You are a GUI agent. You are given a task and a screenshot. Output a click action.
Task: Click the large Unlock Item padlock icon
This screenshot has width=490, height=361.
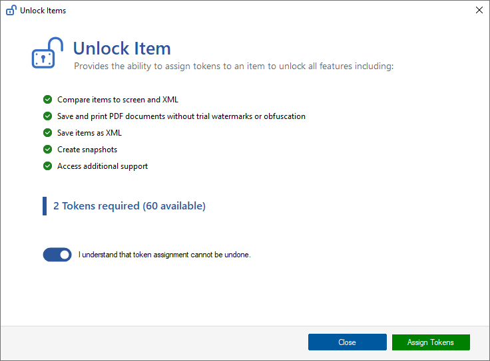(x=47, y=53)
